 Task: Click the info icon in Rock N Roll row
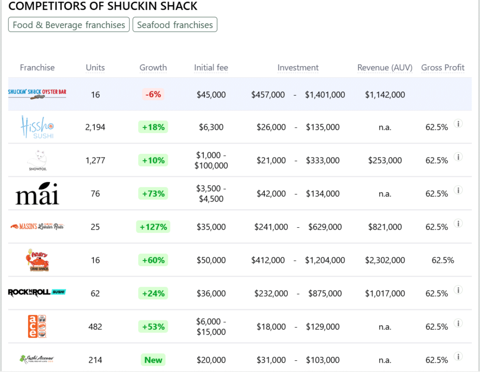pos(458,290)
